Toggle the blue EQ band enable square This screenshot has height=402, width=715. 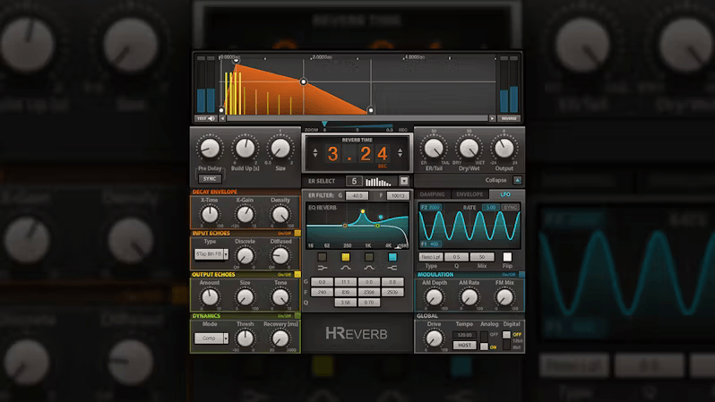coord(392,257)
